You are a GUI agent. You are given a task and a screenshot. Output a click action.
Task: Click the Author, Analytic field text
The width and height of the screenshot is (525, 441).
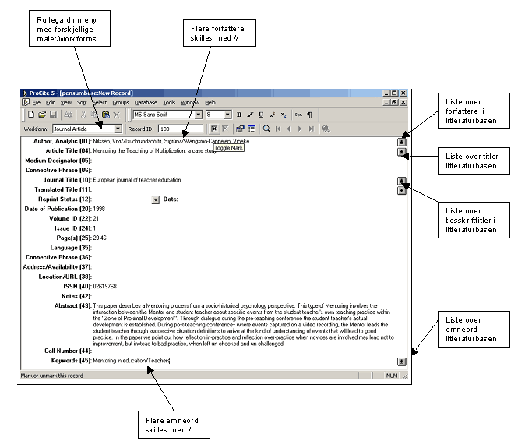click(x=171, y=141)
